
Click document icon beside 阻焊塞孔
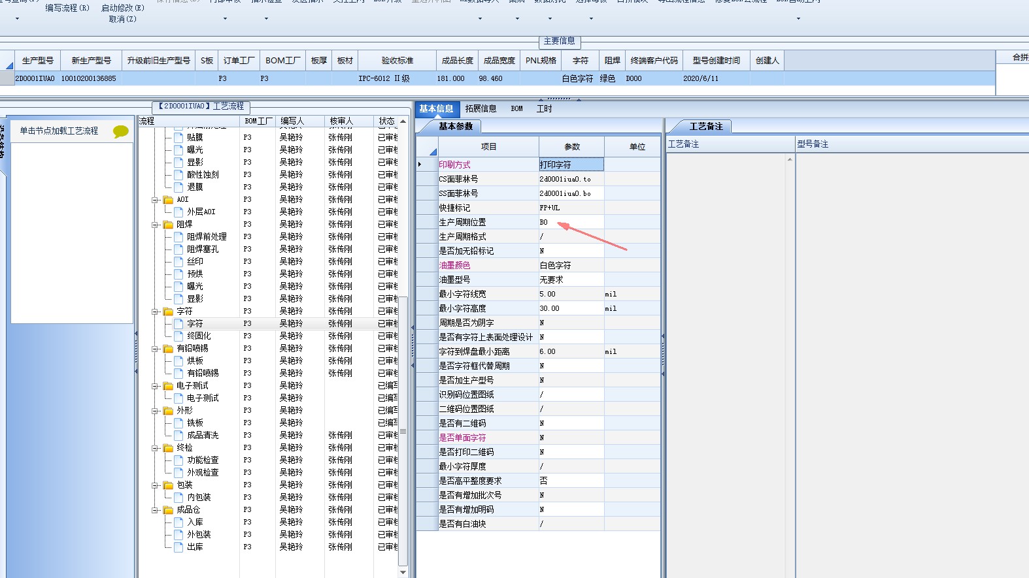[179, 249]
